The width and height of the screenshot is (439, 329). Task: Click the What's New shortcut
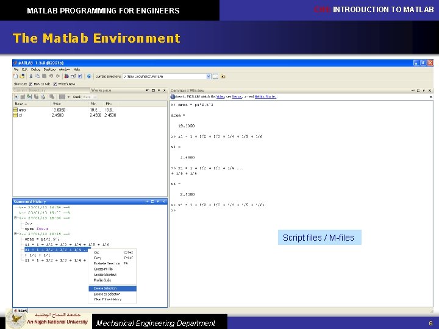[x=64, y=84]
